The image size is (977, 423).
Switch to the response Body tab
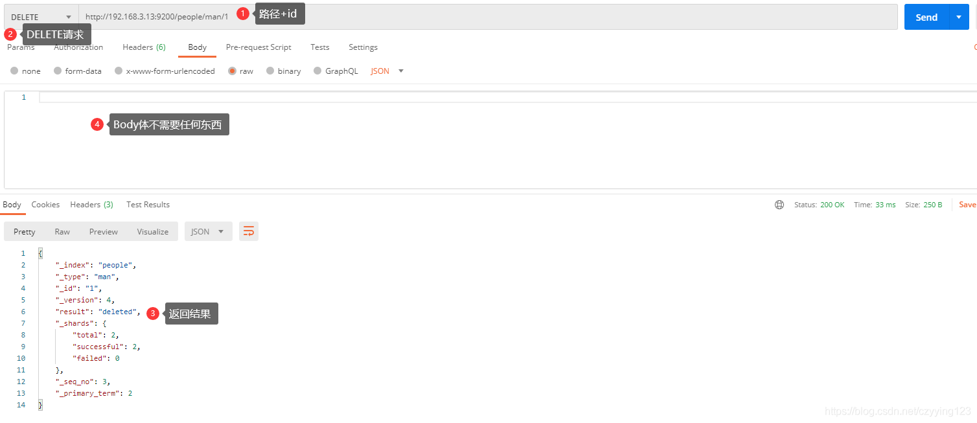point(12,205)
